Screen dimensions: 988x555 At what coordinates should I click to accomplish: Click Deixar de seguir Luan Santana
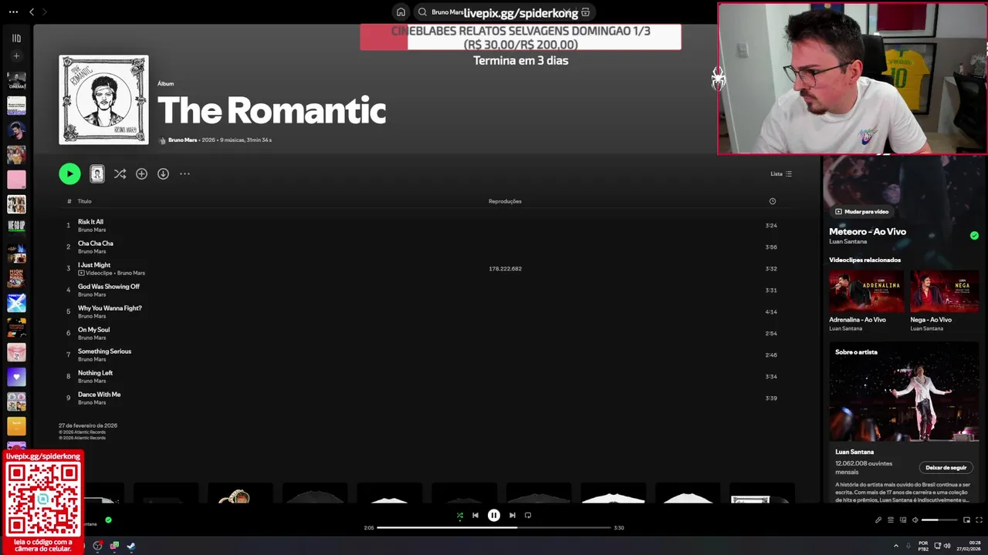pyautogui.click(x=946, y=467)
